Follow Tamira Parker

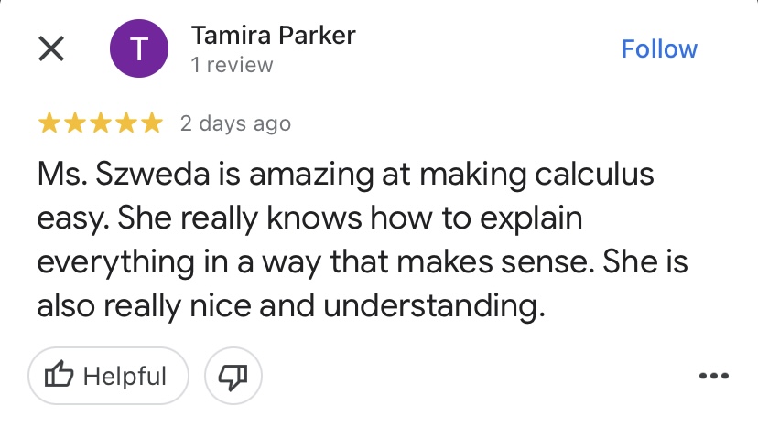(x=658, y=48)
